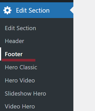Open the Header section link
Screen dimensions: 95x111
[14, 41]
